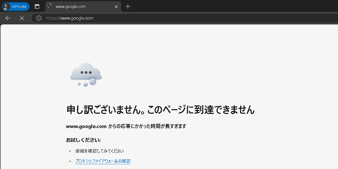This screenshot has width=338, height=169.
Task: Open the プロキシとファイアウォールの確認 link
Action: click(x=103, y=161)
